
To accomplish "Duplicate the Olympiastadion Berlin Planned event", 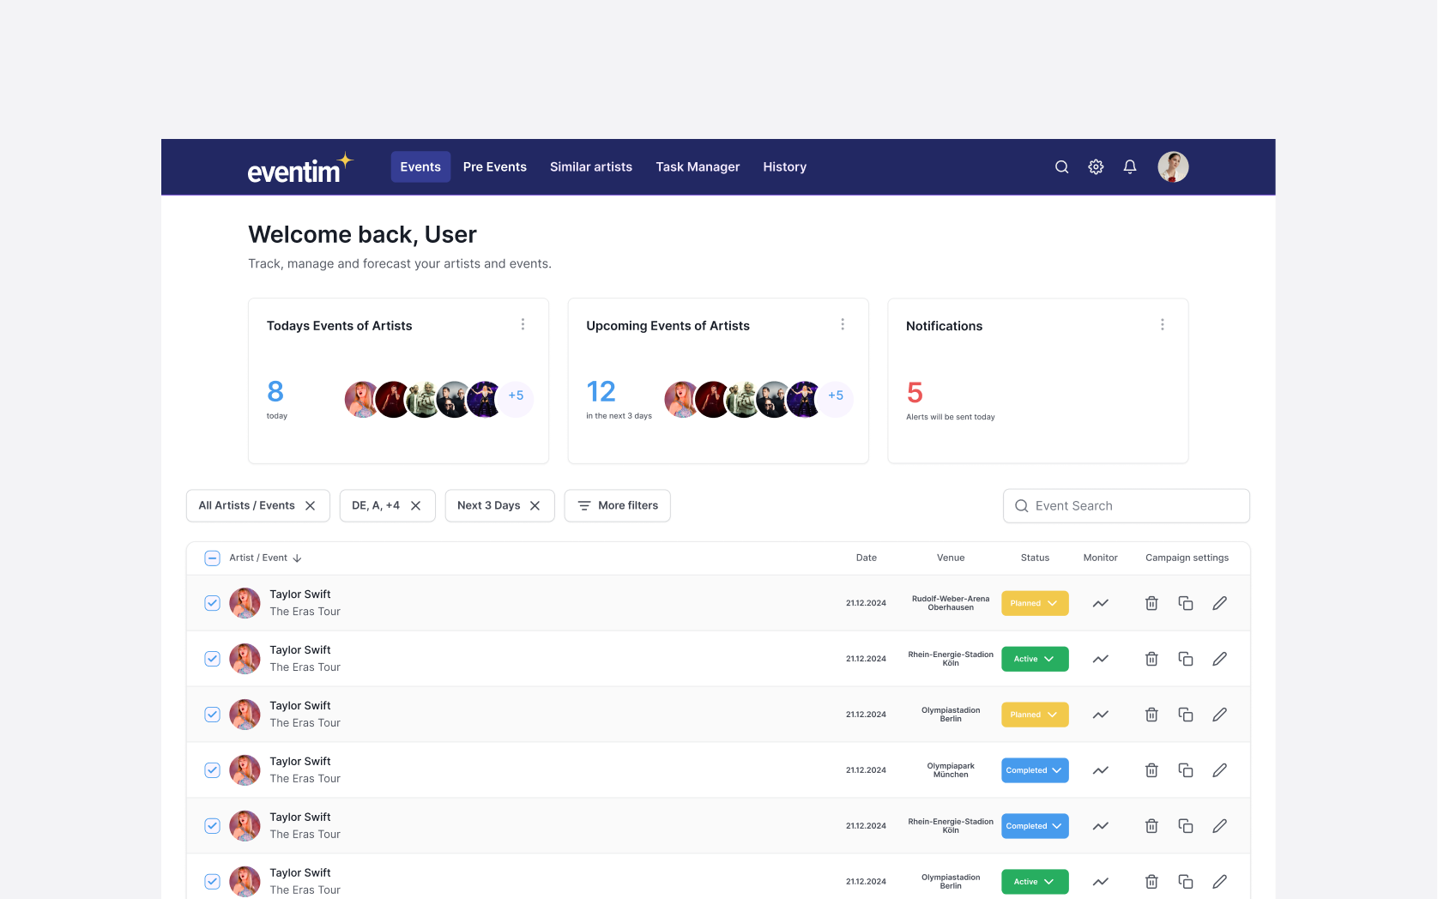I will [1186, 715].
